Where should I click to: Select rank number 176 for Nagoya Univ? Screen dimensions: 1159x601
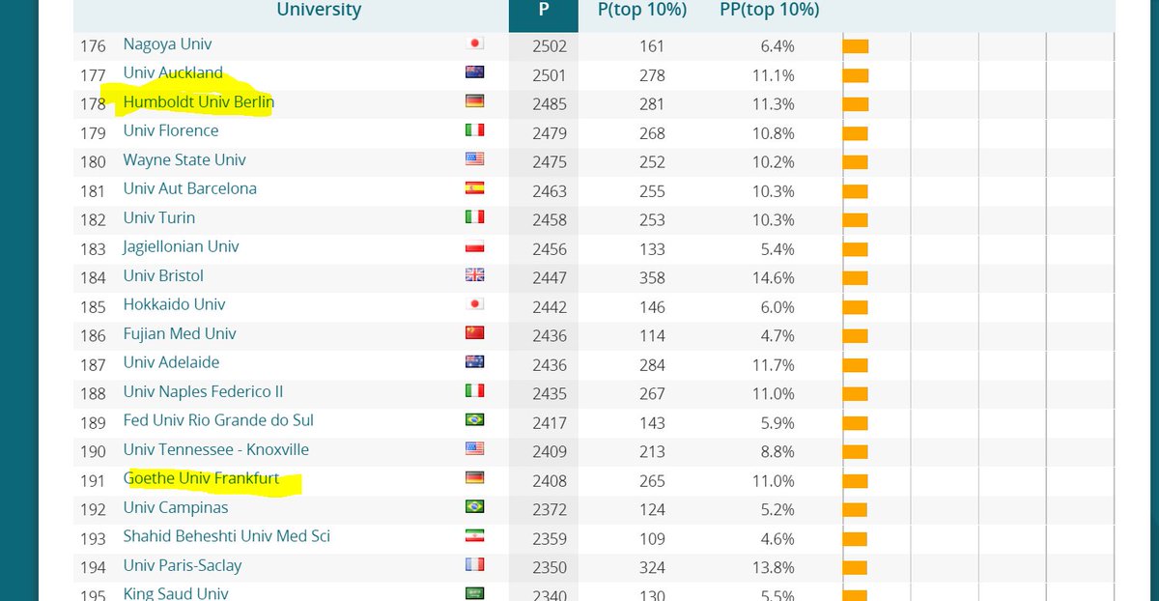pyautogui.click(x=93, y=46)
